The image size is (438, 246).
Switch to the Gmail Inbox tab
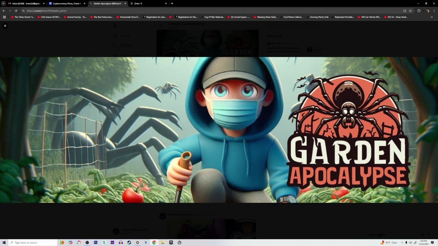tap(26, 3)
